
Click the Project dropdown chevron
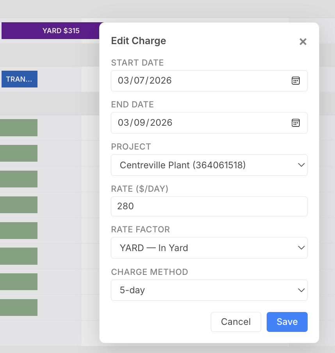coord(301,165)
